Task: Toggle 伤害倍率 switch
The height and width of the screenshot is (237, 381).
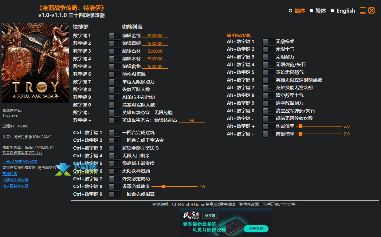Action: point(268,126)
